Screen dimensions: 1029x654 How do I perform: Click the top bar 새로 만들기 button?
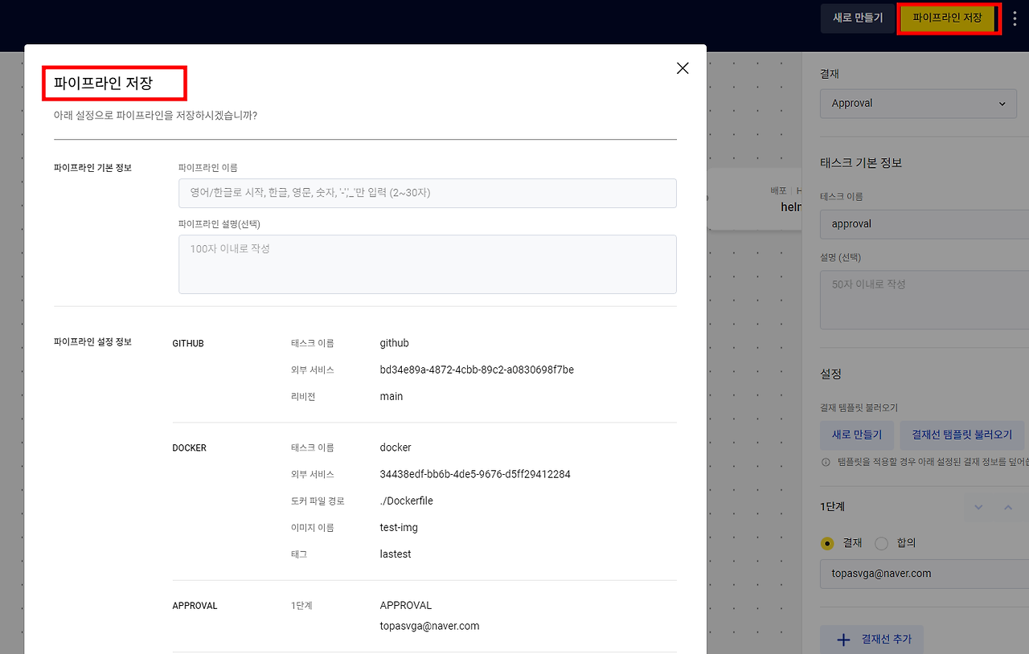point(858,18)
